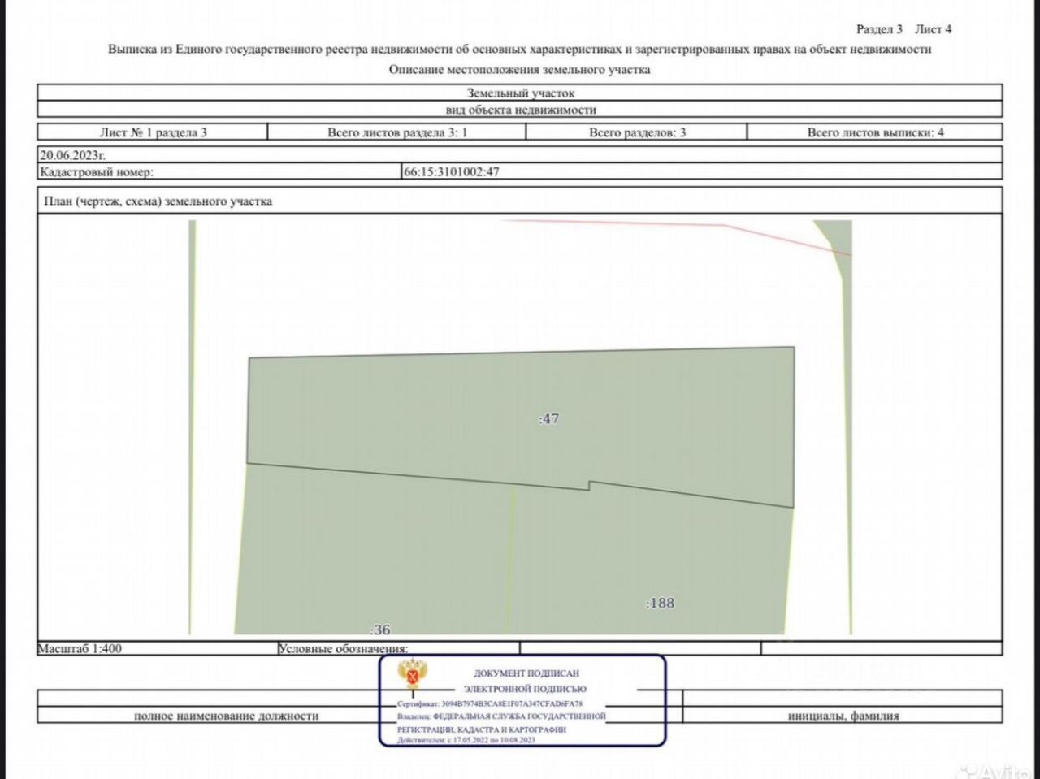
Task: Select the cell 'Всего разделов: 3'
Action: click(637, 132)
